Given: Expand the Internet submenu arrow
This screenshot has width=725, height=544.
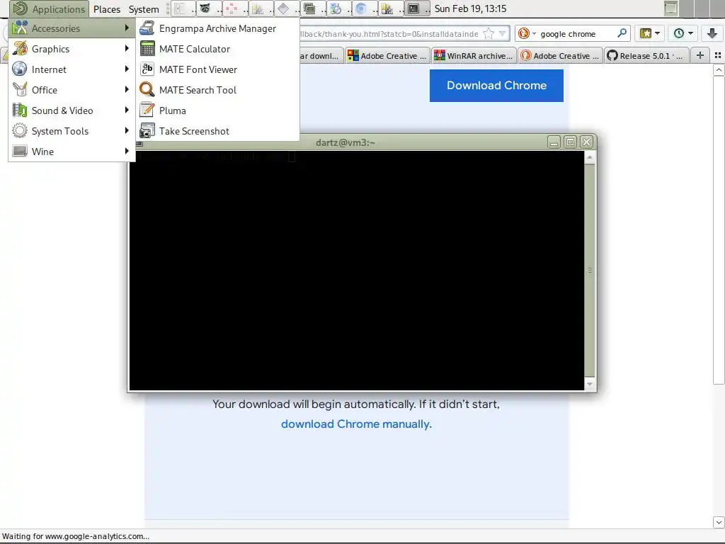Looking at the screenshot, I should click(127, 69).
